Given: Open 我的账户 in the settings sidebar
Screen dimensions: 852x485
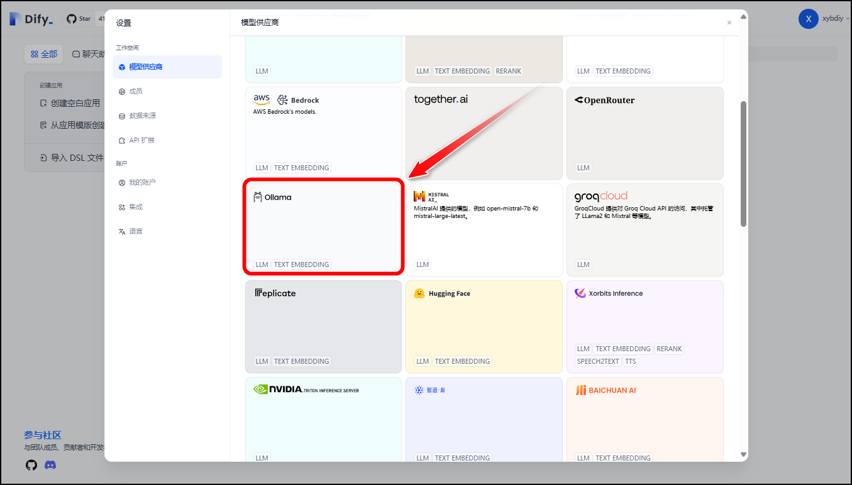Looking at the screenshot, I should [x=167, y=182].
